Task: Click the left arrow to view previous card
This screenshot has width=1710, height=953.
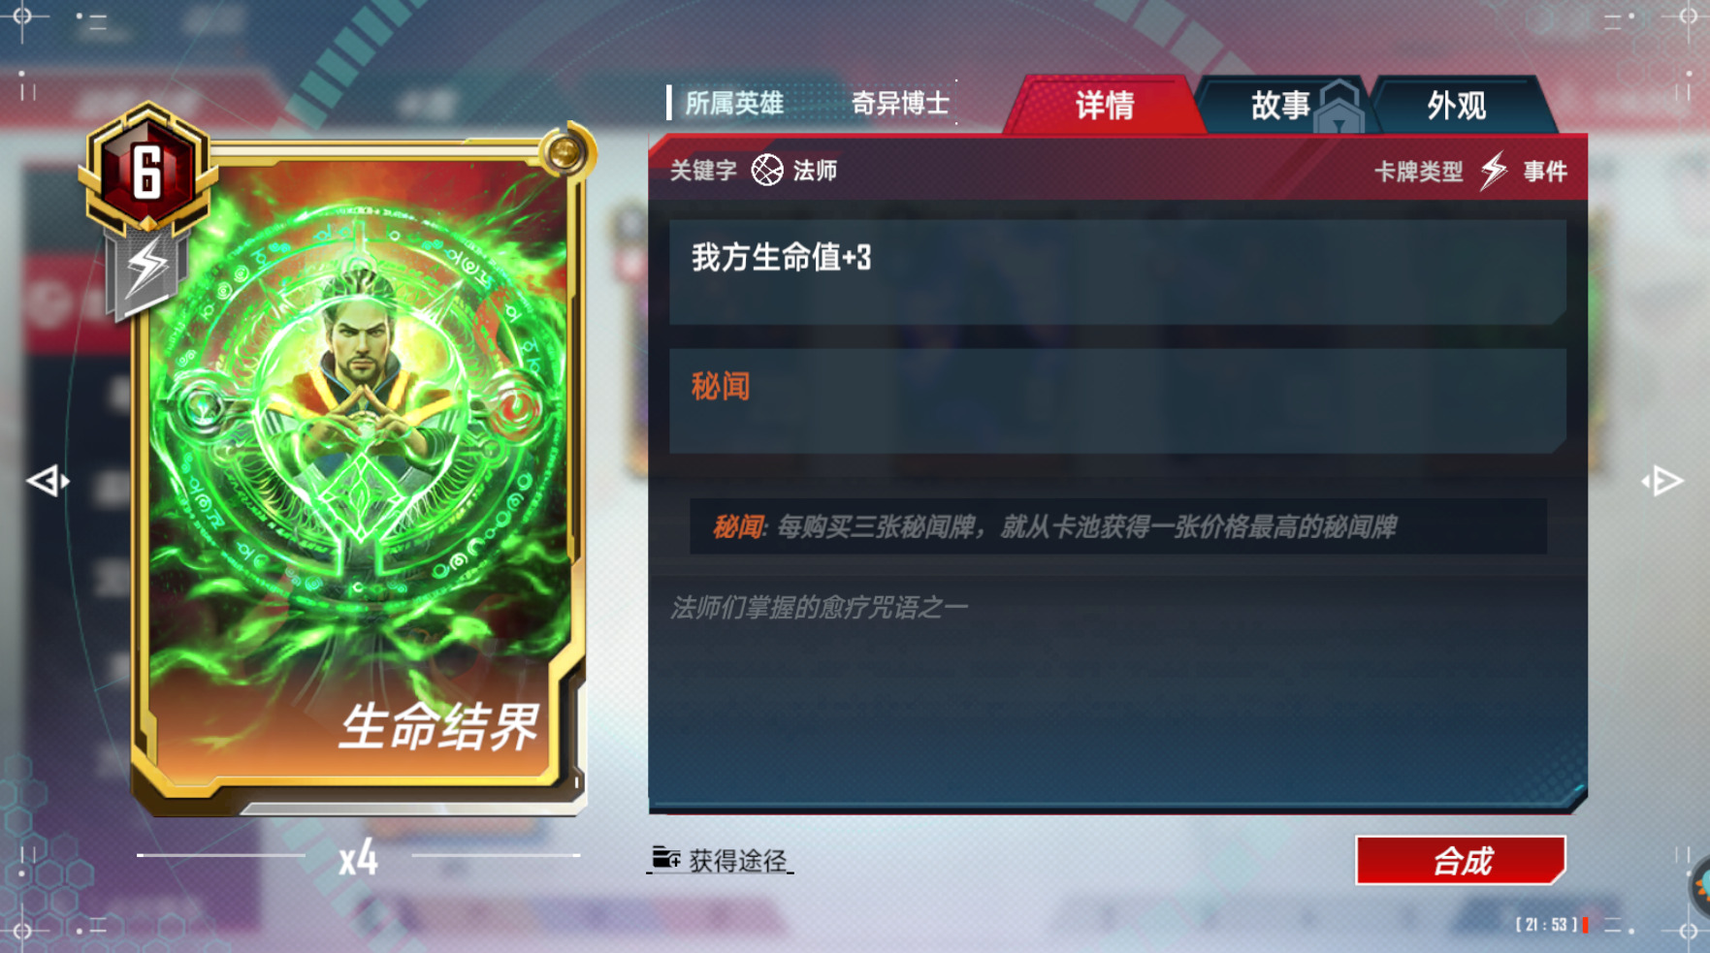Action: (48, 481)
